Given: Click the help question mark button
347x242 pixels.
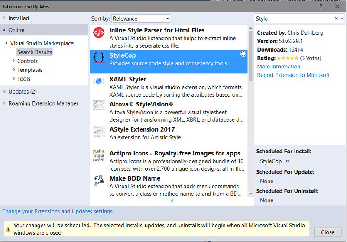Looking at the screenshot, I should [x=321, y=6].
